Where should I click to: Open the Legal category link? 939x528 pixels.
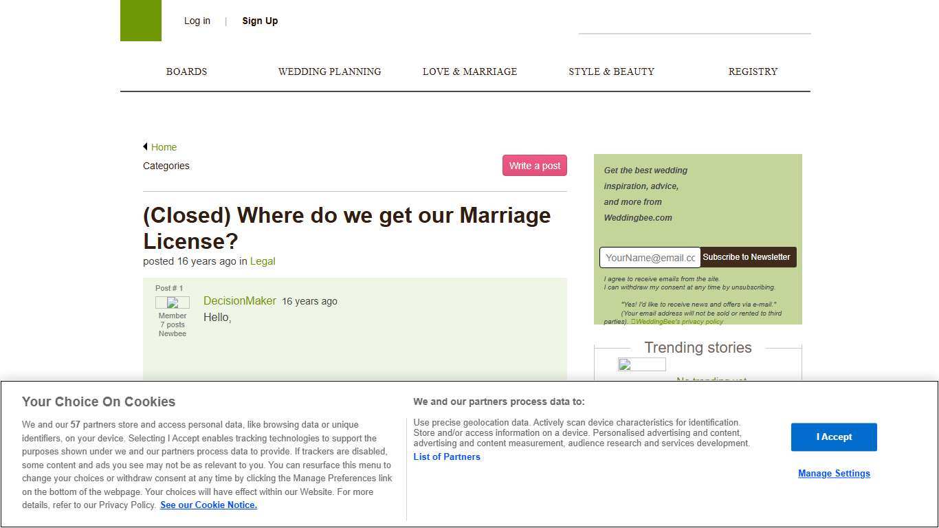pyautogui.click(x=263, y=261)
